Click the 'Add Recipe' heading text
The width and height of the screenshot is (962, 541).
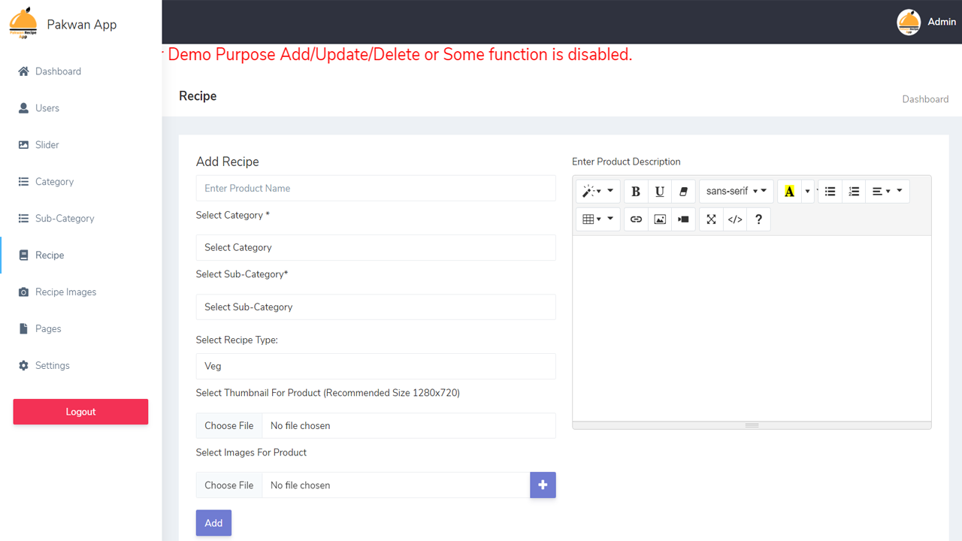coord(228,162)
